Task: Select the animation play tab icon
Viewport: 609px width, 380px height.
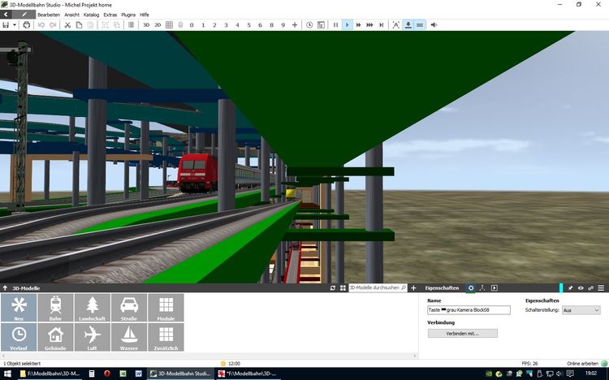Action: 494,288
